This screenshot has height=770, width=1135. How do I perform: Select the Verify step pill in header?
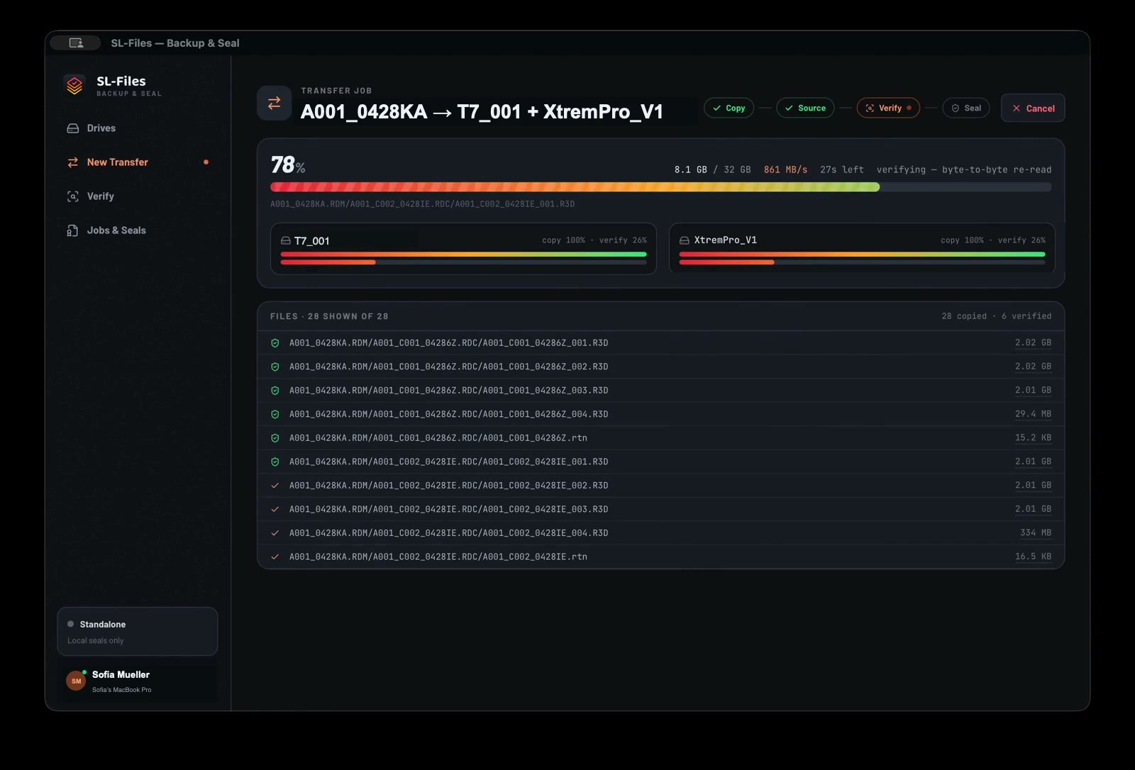[x=888, y=108]
